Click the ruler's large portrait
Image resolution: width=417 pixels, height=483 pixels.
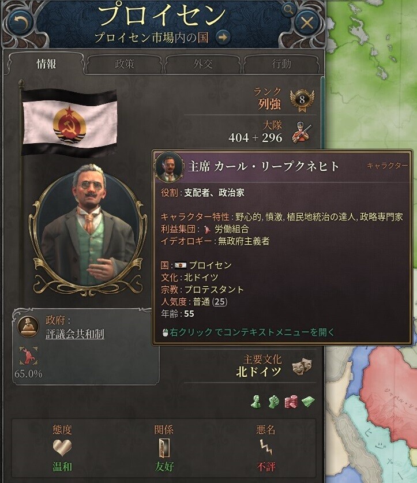point(87,230)
